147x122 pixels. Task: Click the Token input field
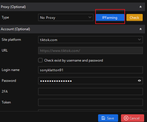point(90,102)
